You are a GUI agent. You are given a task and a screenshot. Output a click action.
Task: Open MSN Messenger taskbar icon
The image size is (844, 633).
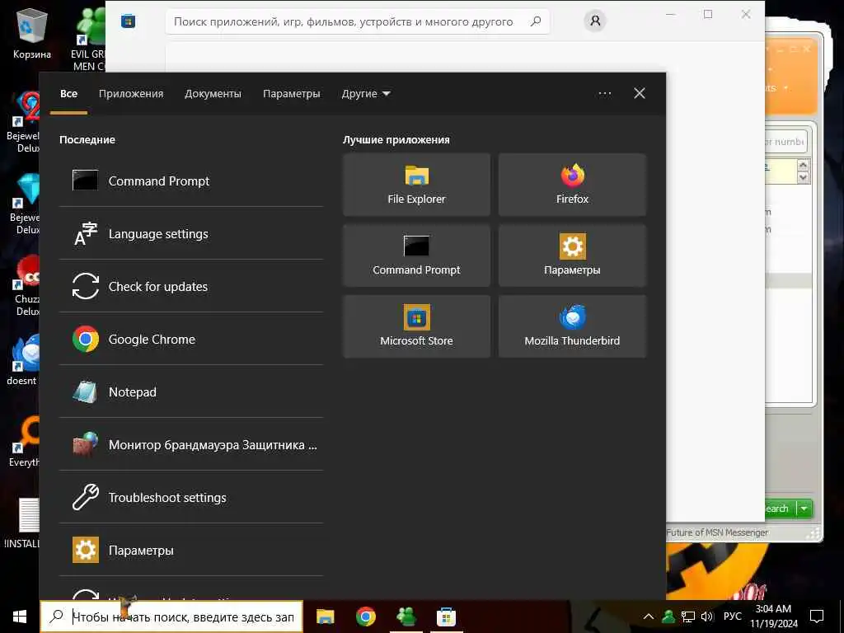(406, 617)
